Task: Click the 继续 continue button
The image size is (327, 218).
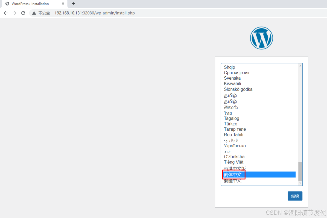Action: (x=295, y=196)
